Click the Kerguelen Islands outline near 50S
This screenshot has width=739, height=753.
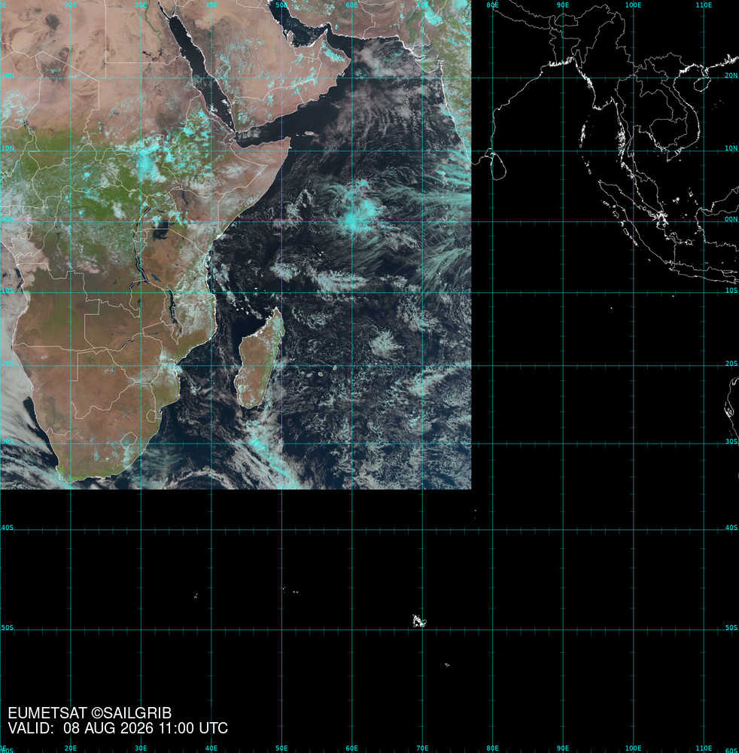point(419,621)
